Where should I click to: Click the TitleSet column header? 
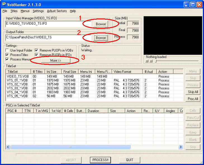pyautogui.click(x=18, y=72)
